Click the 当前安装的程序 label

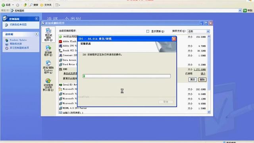67,31
